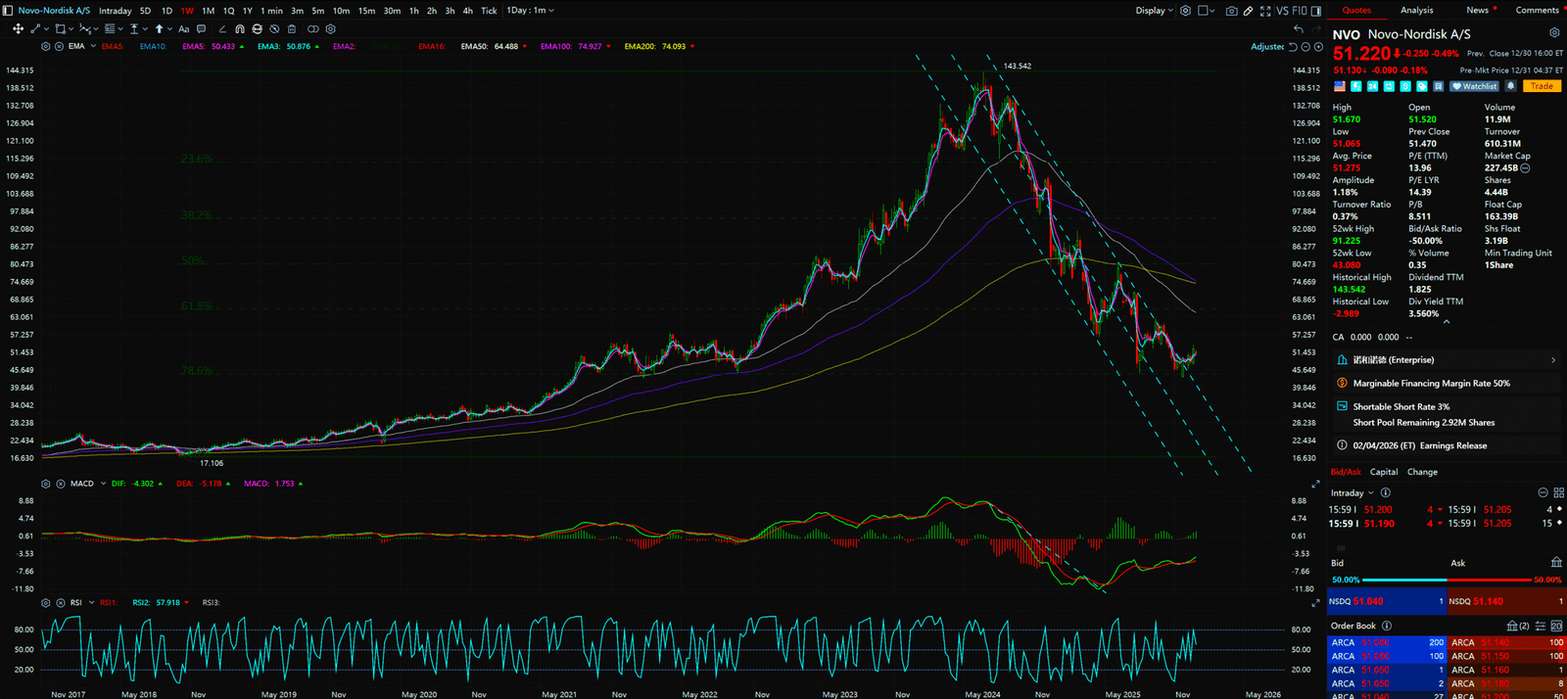This screenshot has height=699, width=1567.
Task: Open MACD indicator settings gear
Action: pos(46,484)
